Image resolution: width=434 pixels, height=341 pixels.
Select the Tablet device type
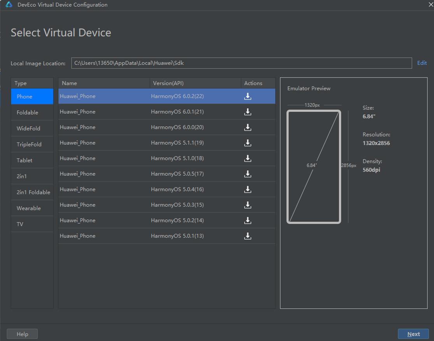[x=32, y=160]
